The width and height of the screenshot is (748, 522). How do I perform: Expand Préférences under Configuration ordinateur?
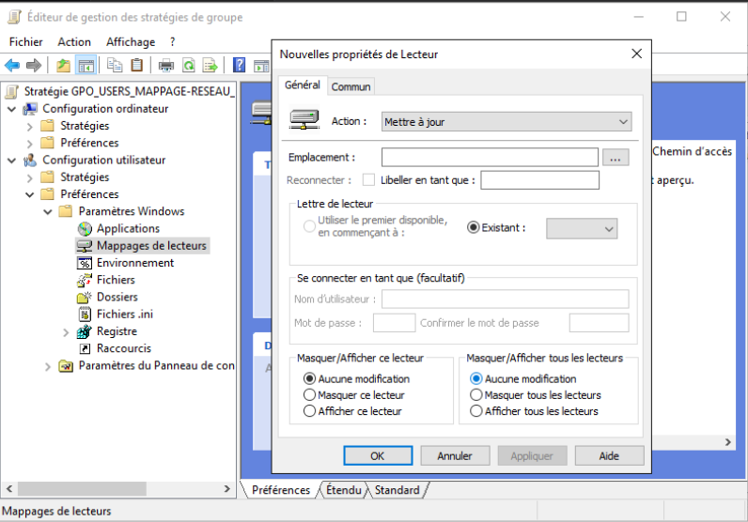click(29, 144)
